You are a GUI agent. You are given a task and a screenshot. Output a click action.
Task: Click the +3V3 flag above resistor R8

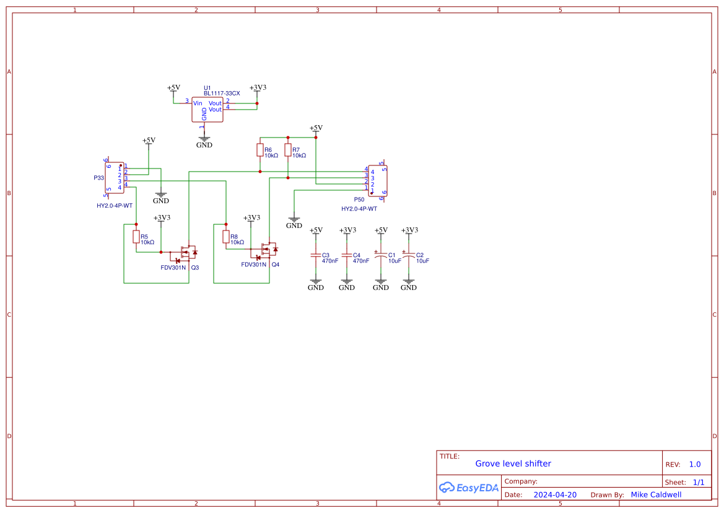[250, 218]
